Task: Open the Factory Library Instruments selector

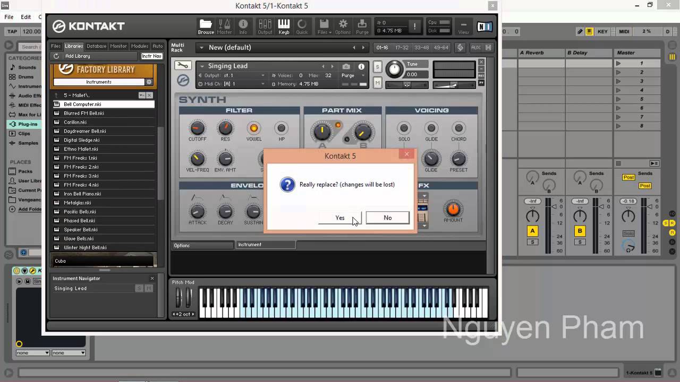Action: click(99, 82)
